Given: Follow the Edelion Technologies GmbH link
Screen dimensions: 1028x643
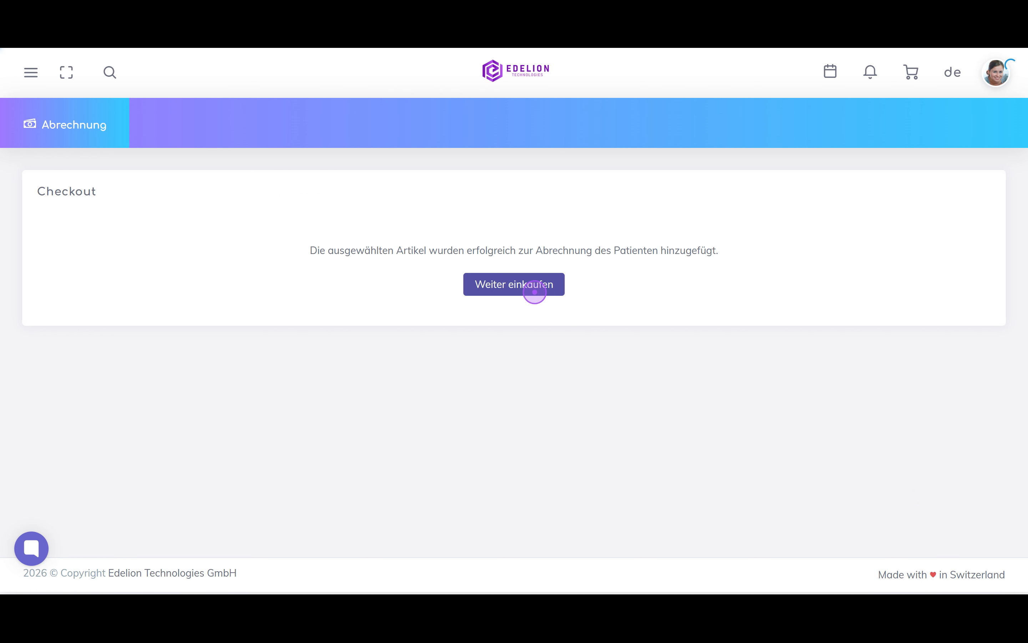Looking at the screenshot, I should 172,573.
